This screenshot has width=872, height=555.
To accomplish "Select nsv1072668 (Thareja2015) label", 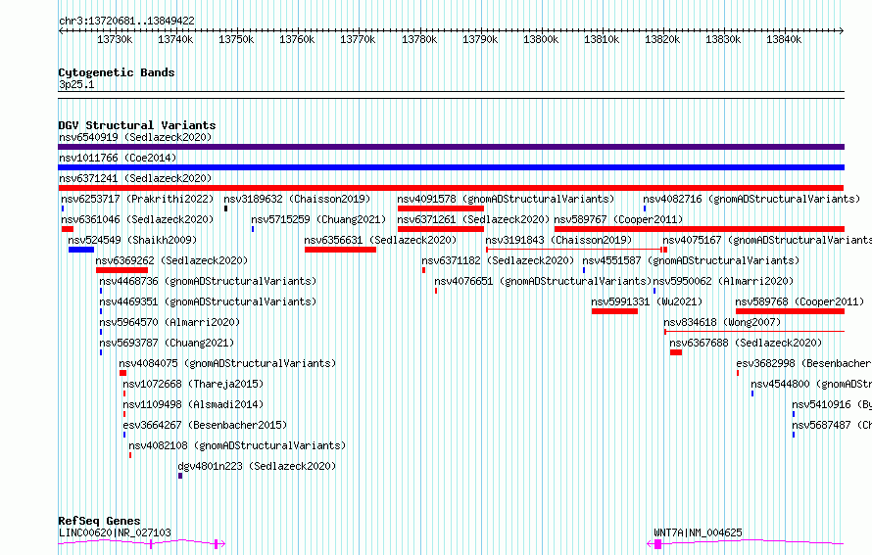I will (193, 384).
